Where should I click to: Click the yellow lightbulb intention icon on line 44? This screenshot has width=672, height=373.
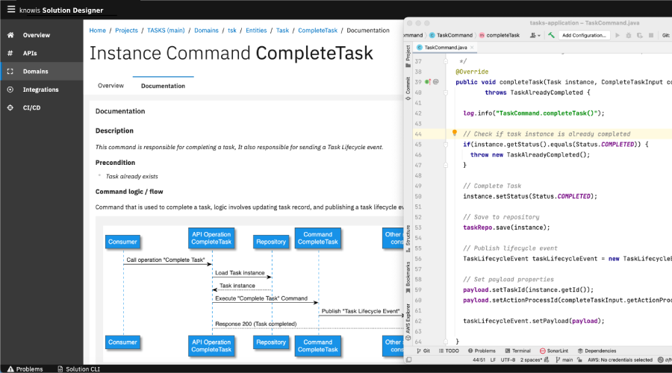tap(455, 134)
